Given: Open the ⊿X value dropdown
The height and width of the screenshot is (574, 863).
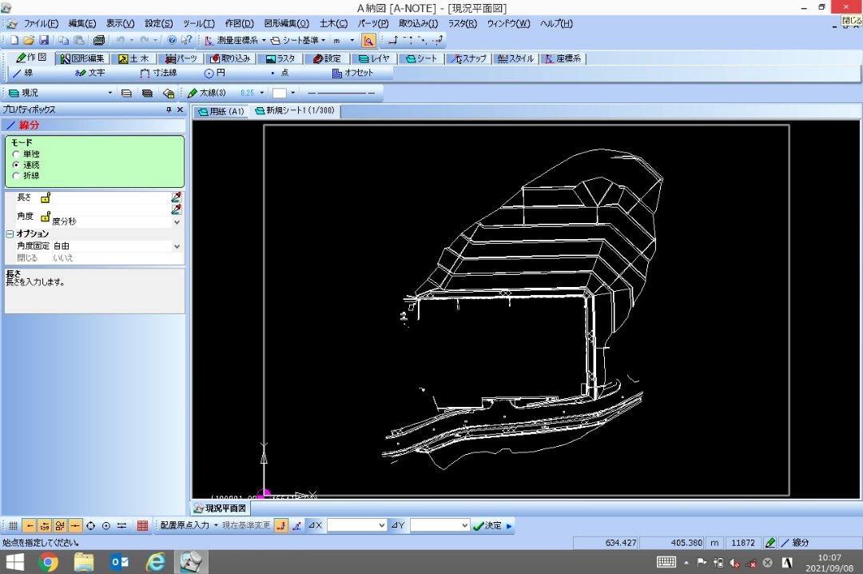Looking at the screenshot, I should click(382, 525).
